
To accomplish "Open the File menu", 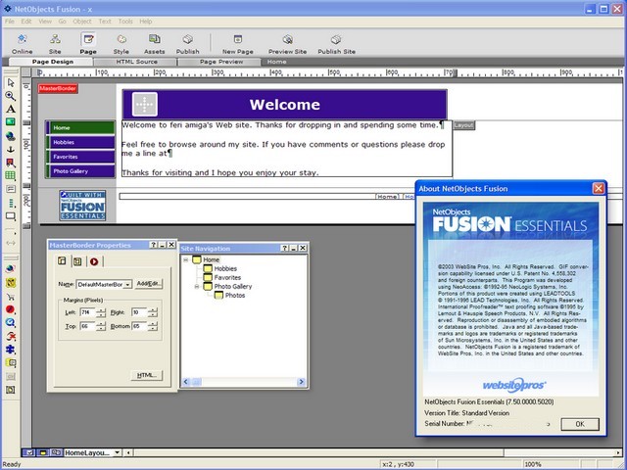I will point(10,22).
